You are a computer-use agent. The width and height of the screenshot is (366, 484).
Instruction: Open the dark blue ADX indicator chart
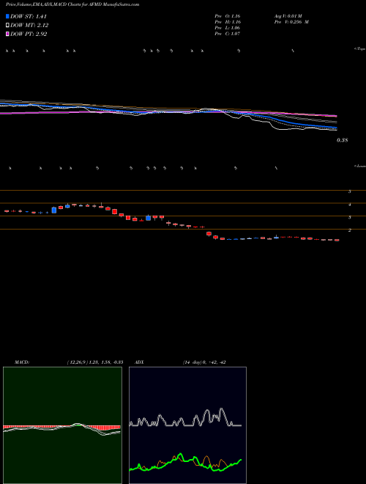click(x=187, y=425)
